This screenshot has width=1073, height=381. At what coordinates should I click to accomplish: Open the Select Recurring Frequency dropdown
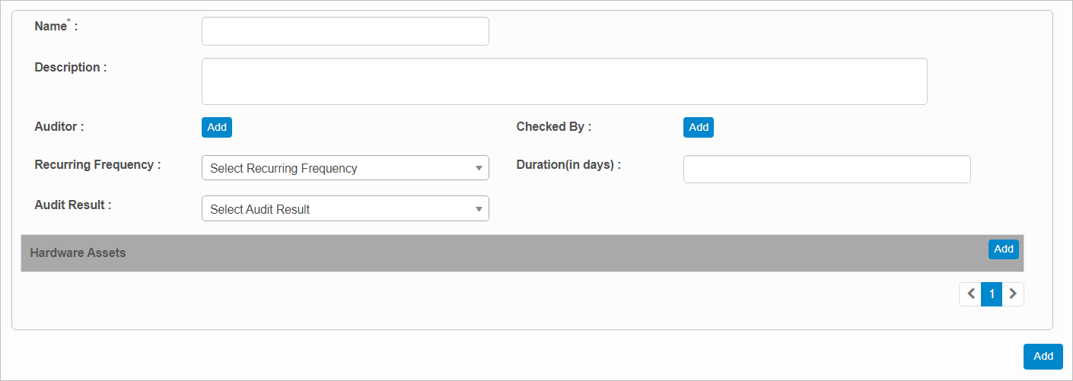345,168
